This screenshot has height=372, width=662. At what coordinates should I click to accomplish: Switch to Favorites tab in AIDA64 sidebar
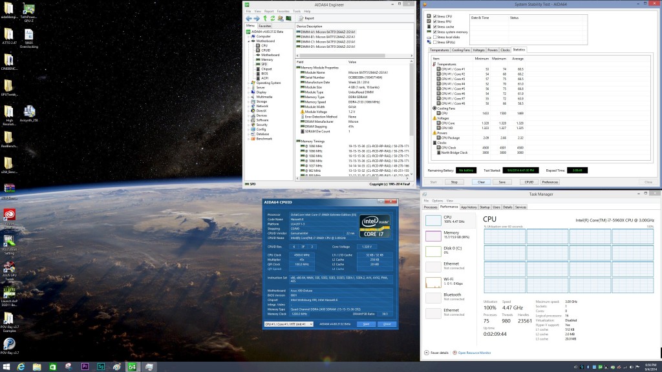pos(264,26)
